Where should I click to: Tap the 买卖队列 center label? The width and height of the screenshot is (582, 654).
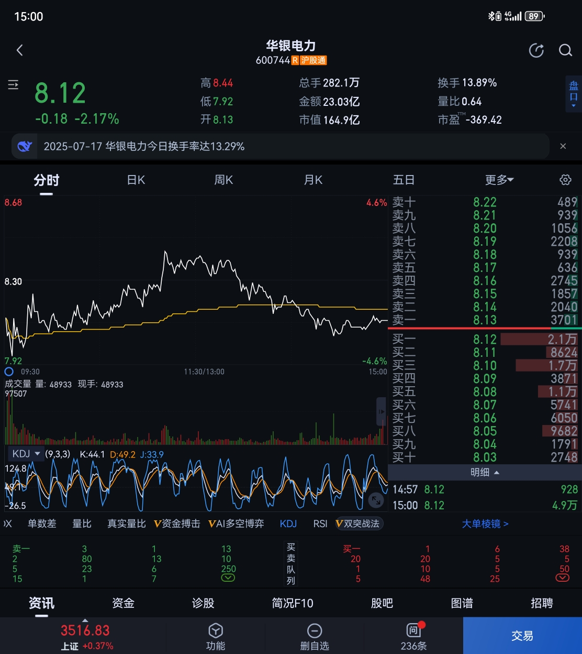point(291,563)
